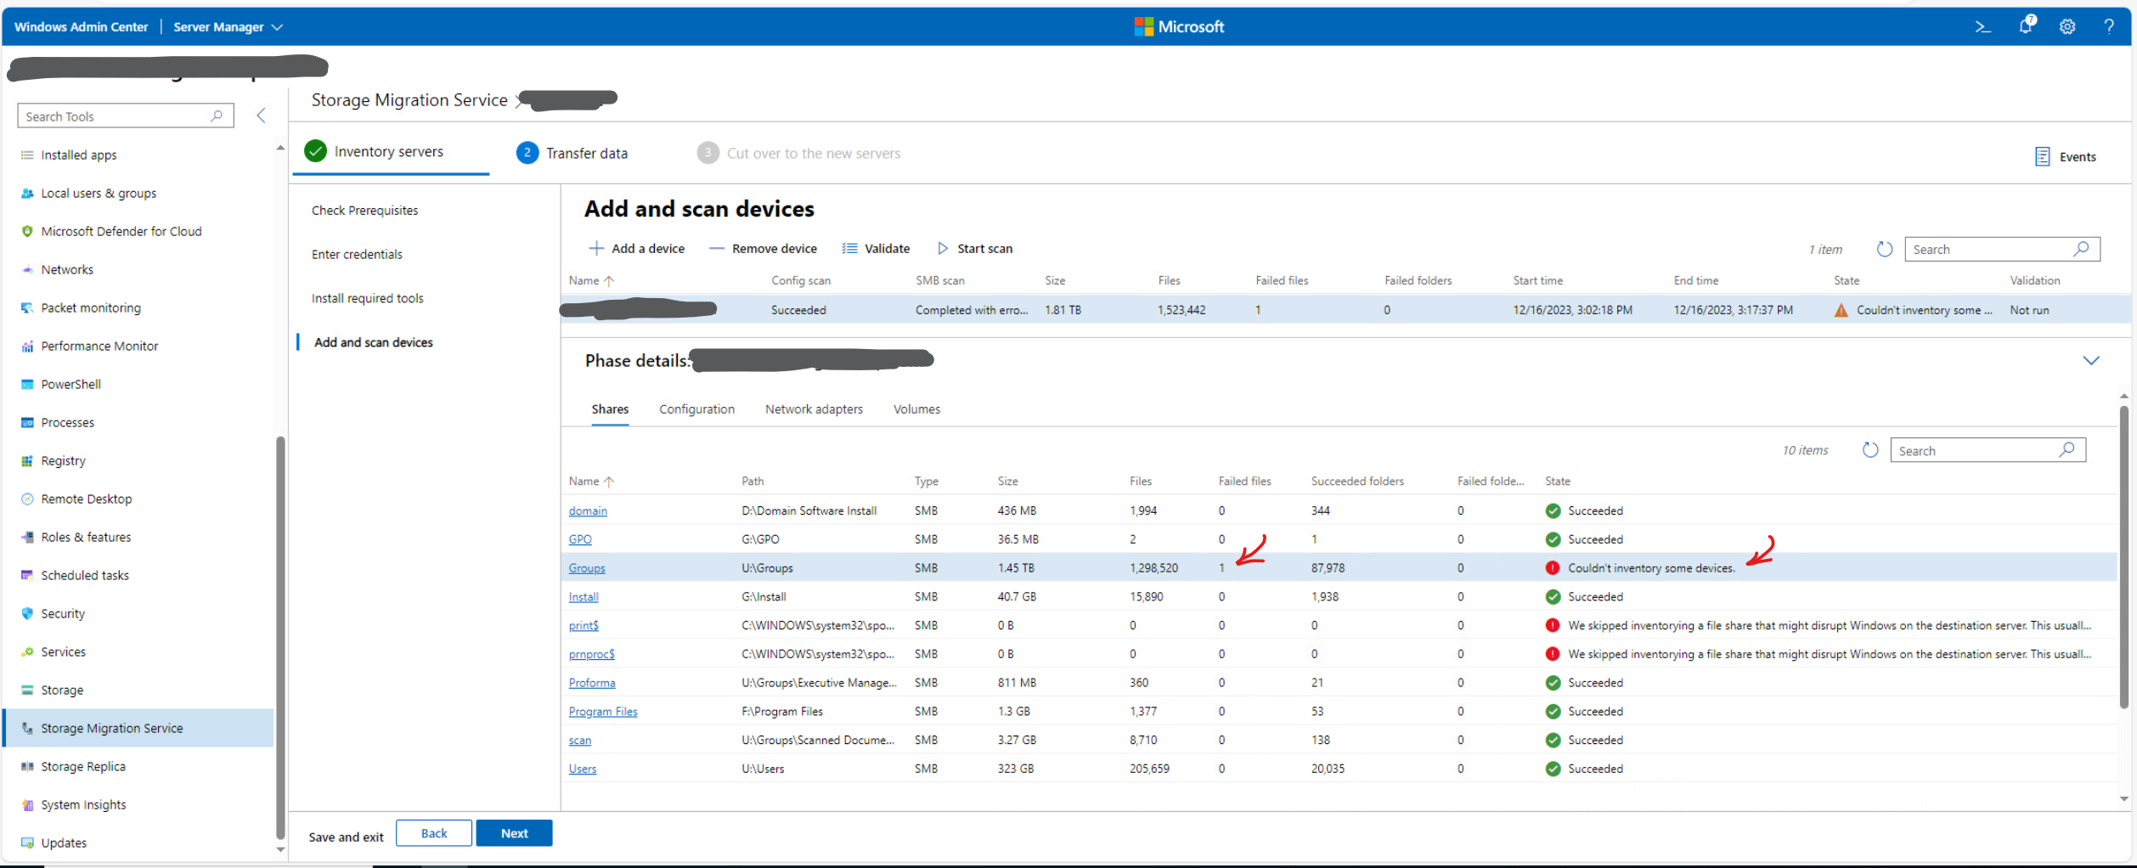Refresh the devices list
Screen dimensions: 2137x868
[x=1884, y=249]
